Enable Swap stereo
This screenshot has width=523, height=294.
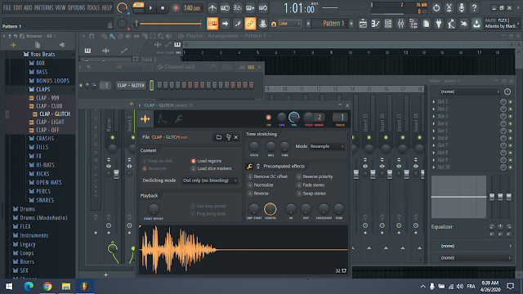pos(311,194)
